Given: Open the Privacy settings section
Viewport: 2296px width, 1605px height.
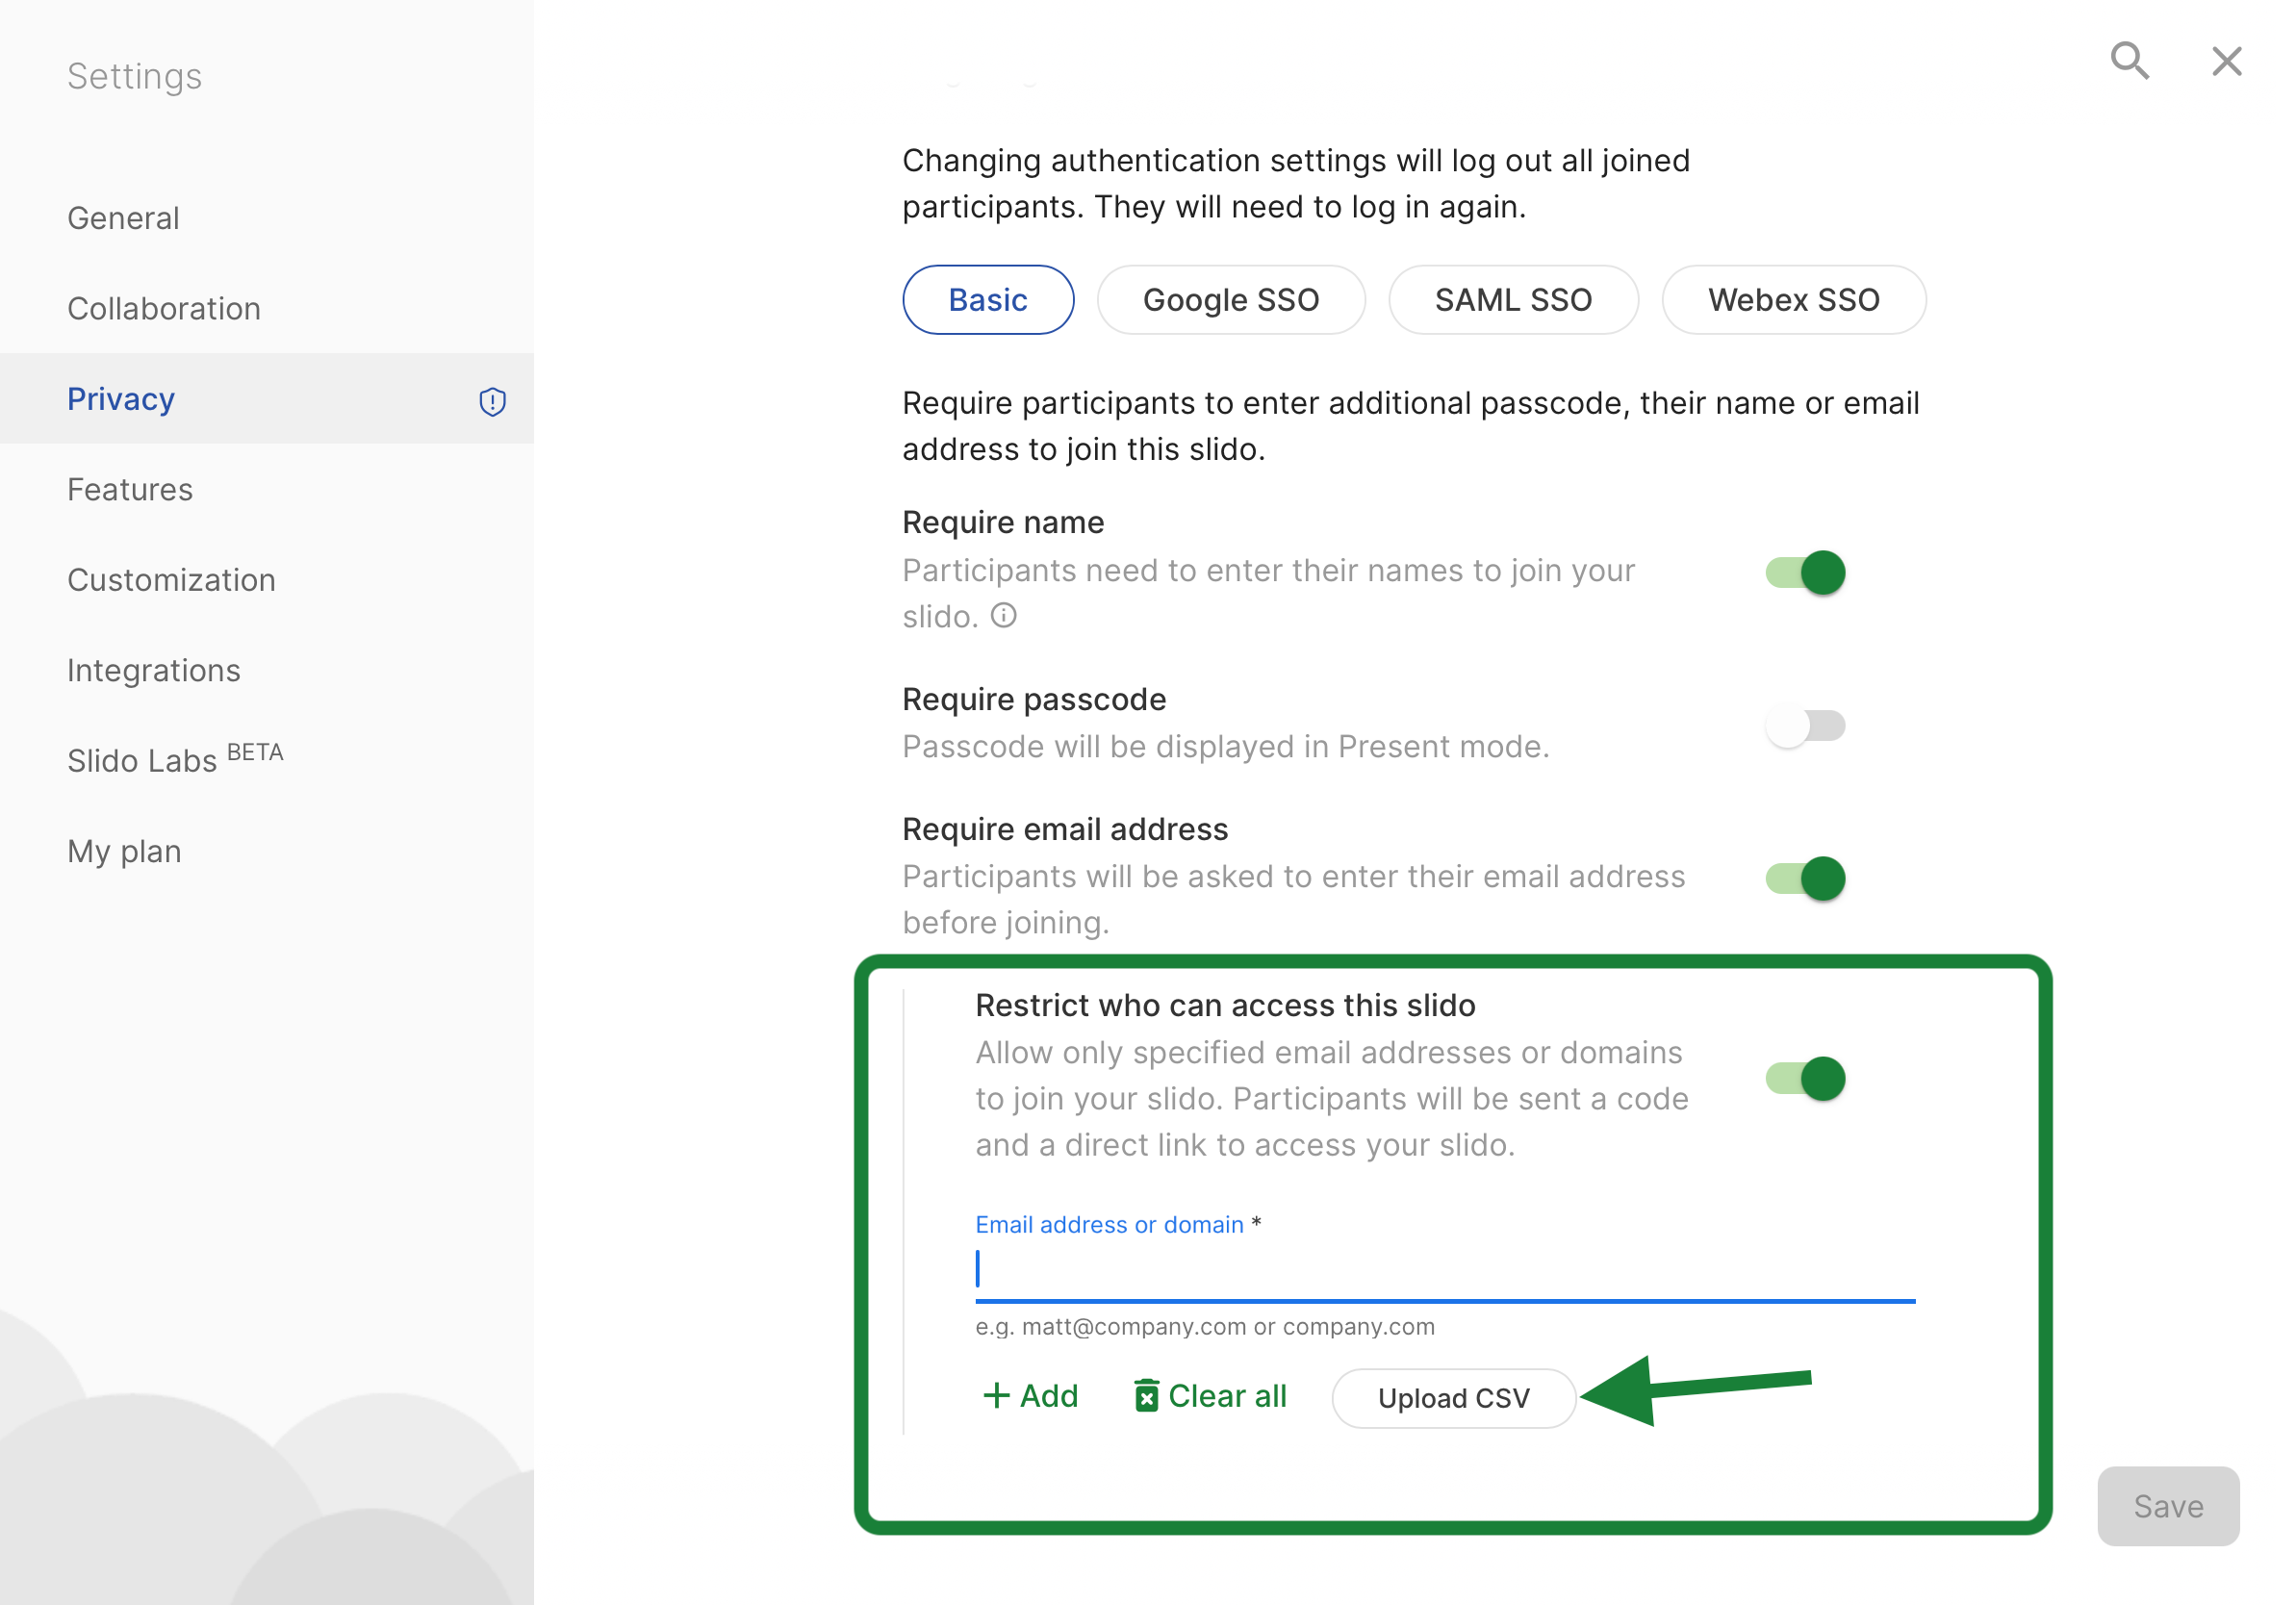Looking at the screenshot, I should 267,398.
